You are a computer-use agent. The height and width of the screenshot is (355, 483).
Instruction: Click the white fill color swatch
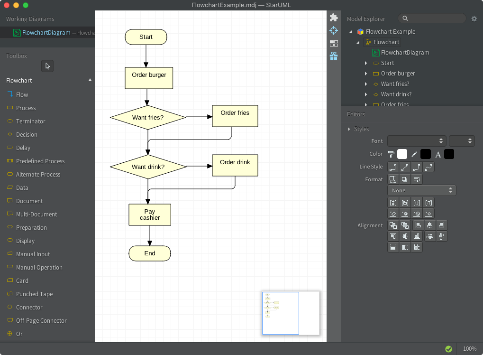pyautogui.click(x=402, y=154)
